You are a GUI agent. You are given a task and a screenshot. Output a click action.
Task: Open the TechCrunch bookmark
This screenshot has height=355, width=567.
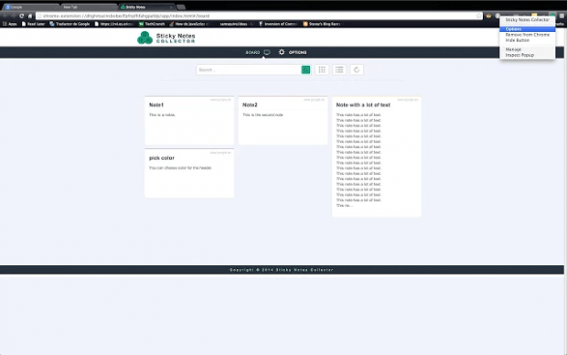(x=152, y=24)
